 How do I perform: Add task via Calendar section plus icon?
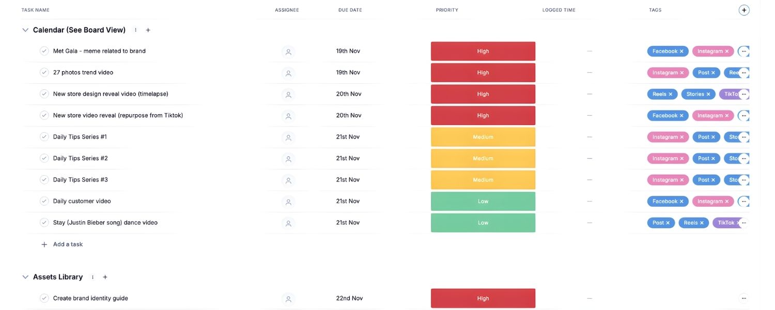point(148,30)
